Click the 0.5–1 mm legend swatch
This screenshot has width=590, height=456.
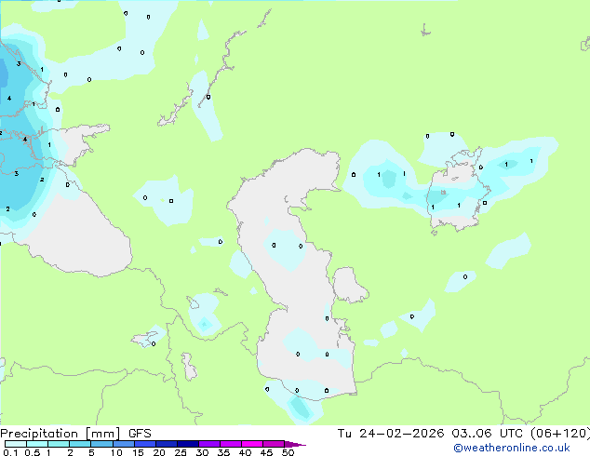(37, 444)
